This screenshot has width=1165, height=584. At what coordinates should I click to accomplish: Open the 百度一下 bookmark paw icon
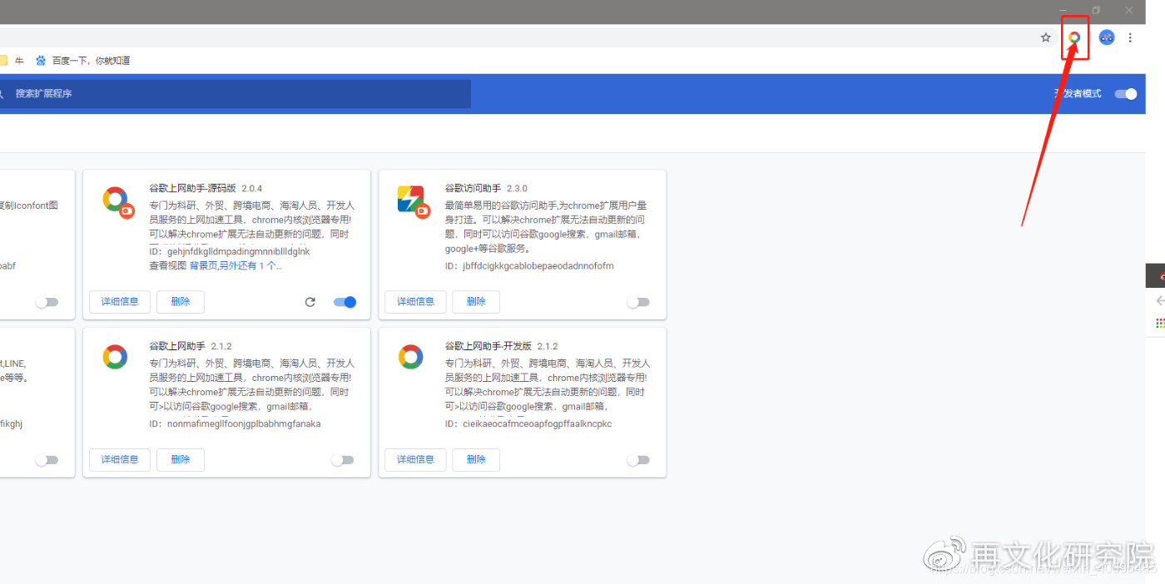tap(41, 61)
